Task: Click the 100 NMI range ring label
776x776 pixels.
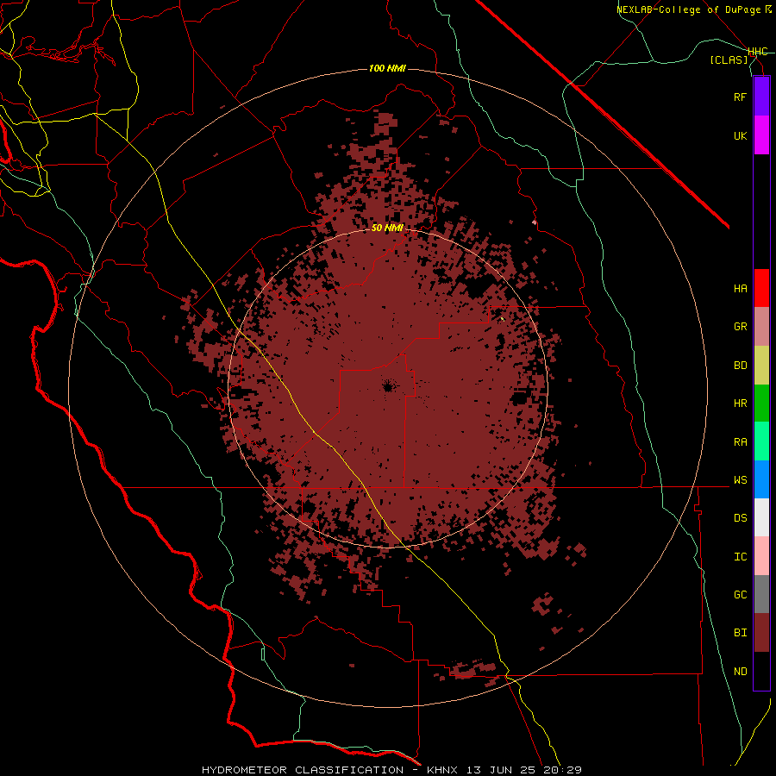Action: 387,68
